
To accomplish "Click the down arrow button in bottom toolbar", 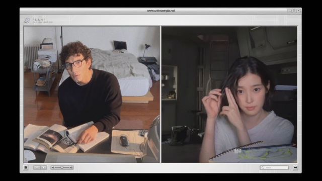I will [44, 167].
